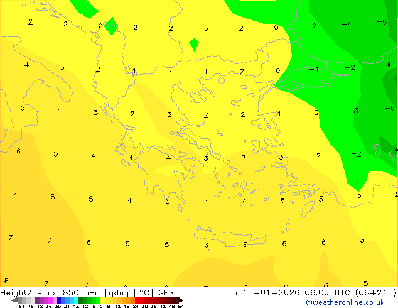Click the "12" label under the color scale
This screenshot has width=398, height=308.
pos(117,307)
